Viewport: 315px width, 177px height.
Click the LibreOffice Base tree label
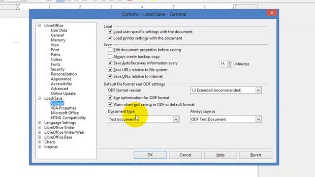tap(58, 137)
